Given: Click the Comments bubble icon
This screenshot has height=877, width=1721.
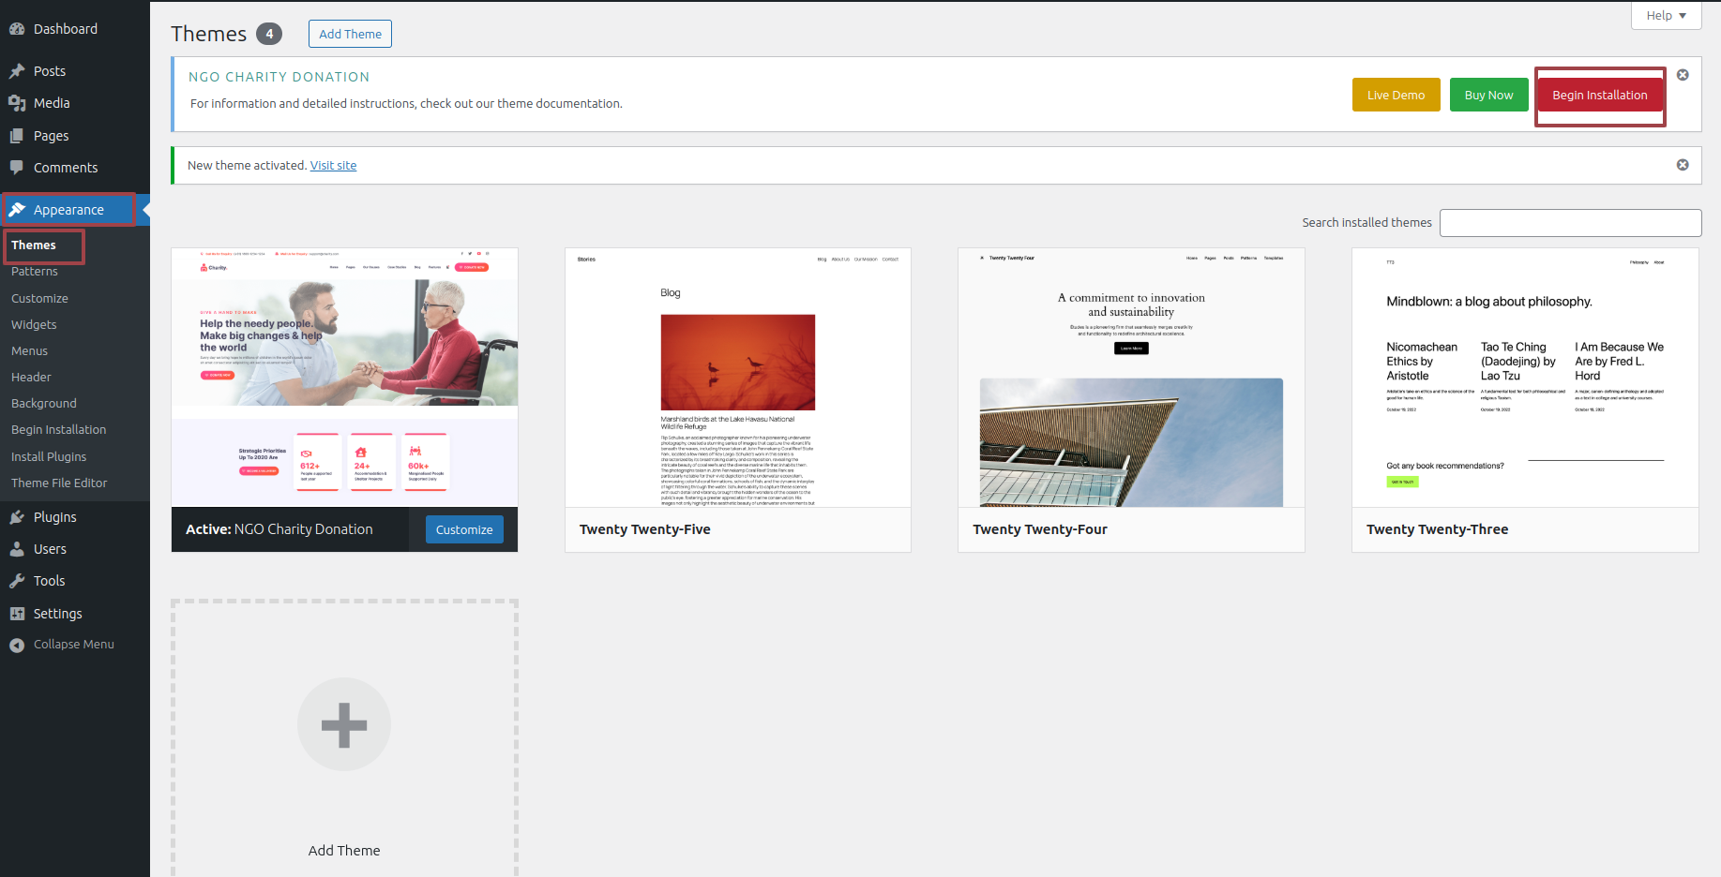Looking at the screenshot, I should tap(17, 168).
